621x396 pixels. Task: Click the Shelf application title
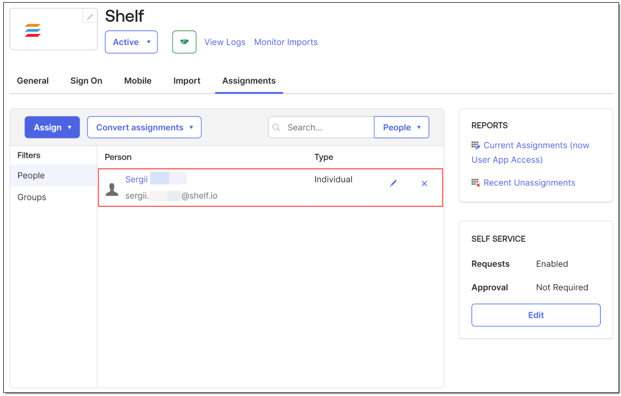click(x=124, y=16)
